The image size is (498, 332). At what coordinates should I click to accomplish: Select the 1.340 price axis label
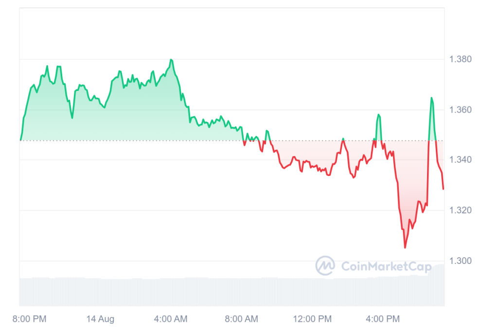tap(460, 160)
